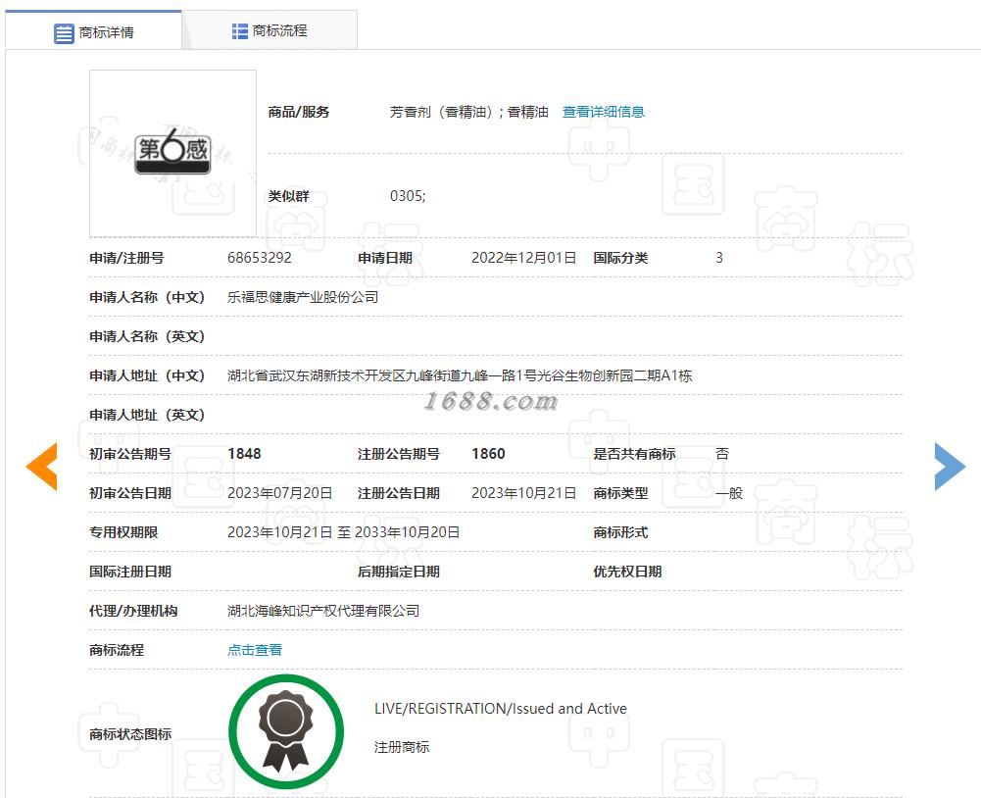Select applicant name 乐福思健康产业股份公司

click(x=303, y=297)
